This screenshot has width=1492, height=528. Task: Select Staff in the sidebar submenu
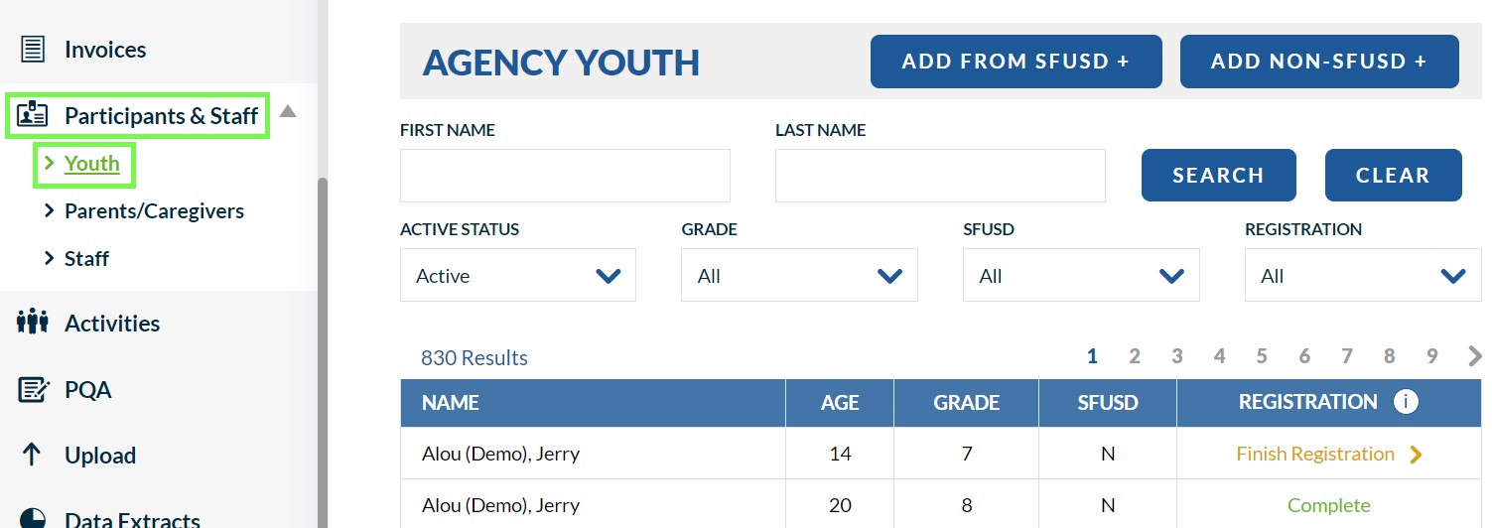(x=86, y=258)
